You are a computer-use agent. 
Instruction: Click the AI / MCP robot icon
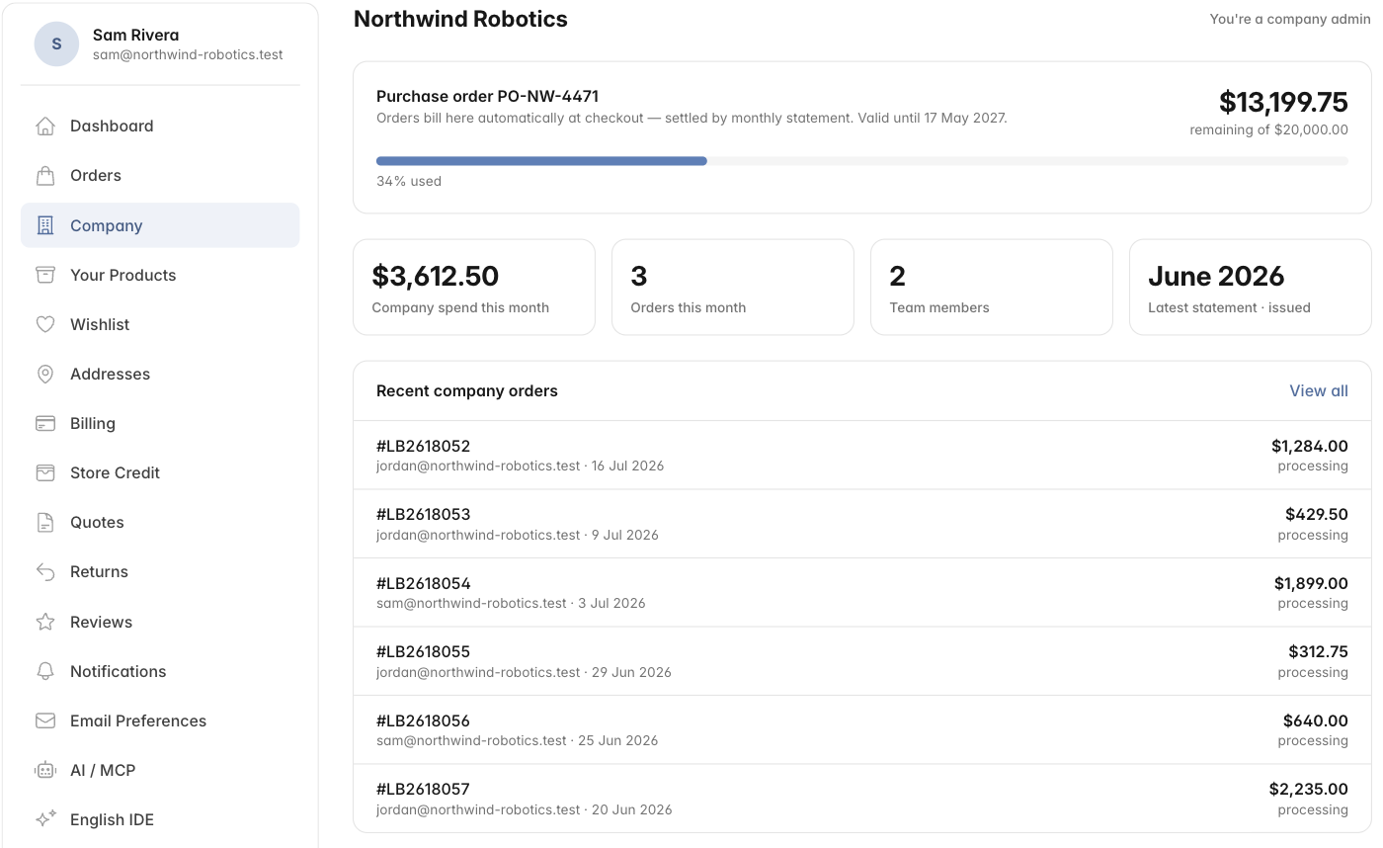click(x=44, y=770)
